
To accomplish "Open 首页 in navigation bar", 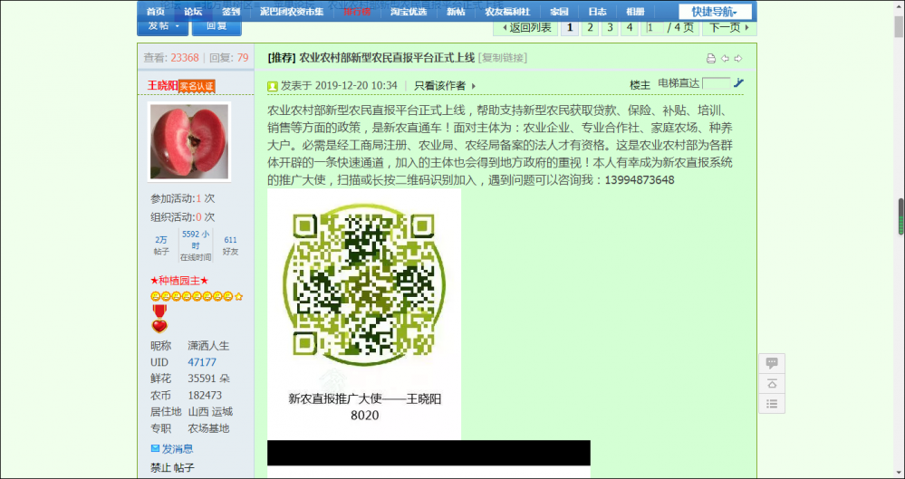I will coord(155,12).
